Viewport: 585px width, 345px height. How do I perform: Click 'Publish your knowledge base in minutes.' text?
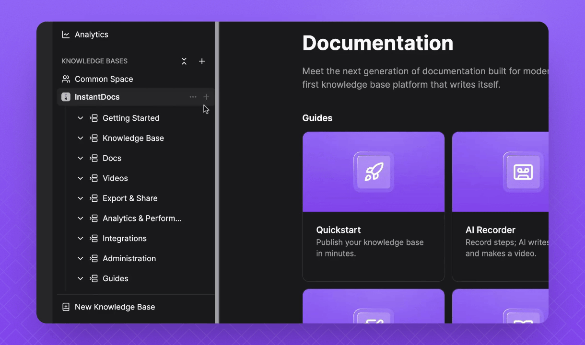pos(370,248)
